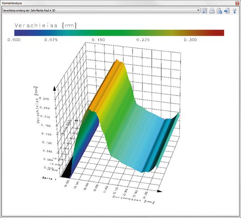Close the Kontaktanalyse window
The image size is (241, 218).
[237, 3]
